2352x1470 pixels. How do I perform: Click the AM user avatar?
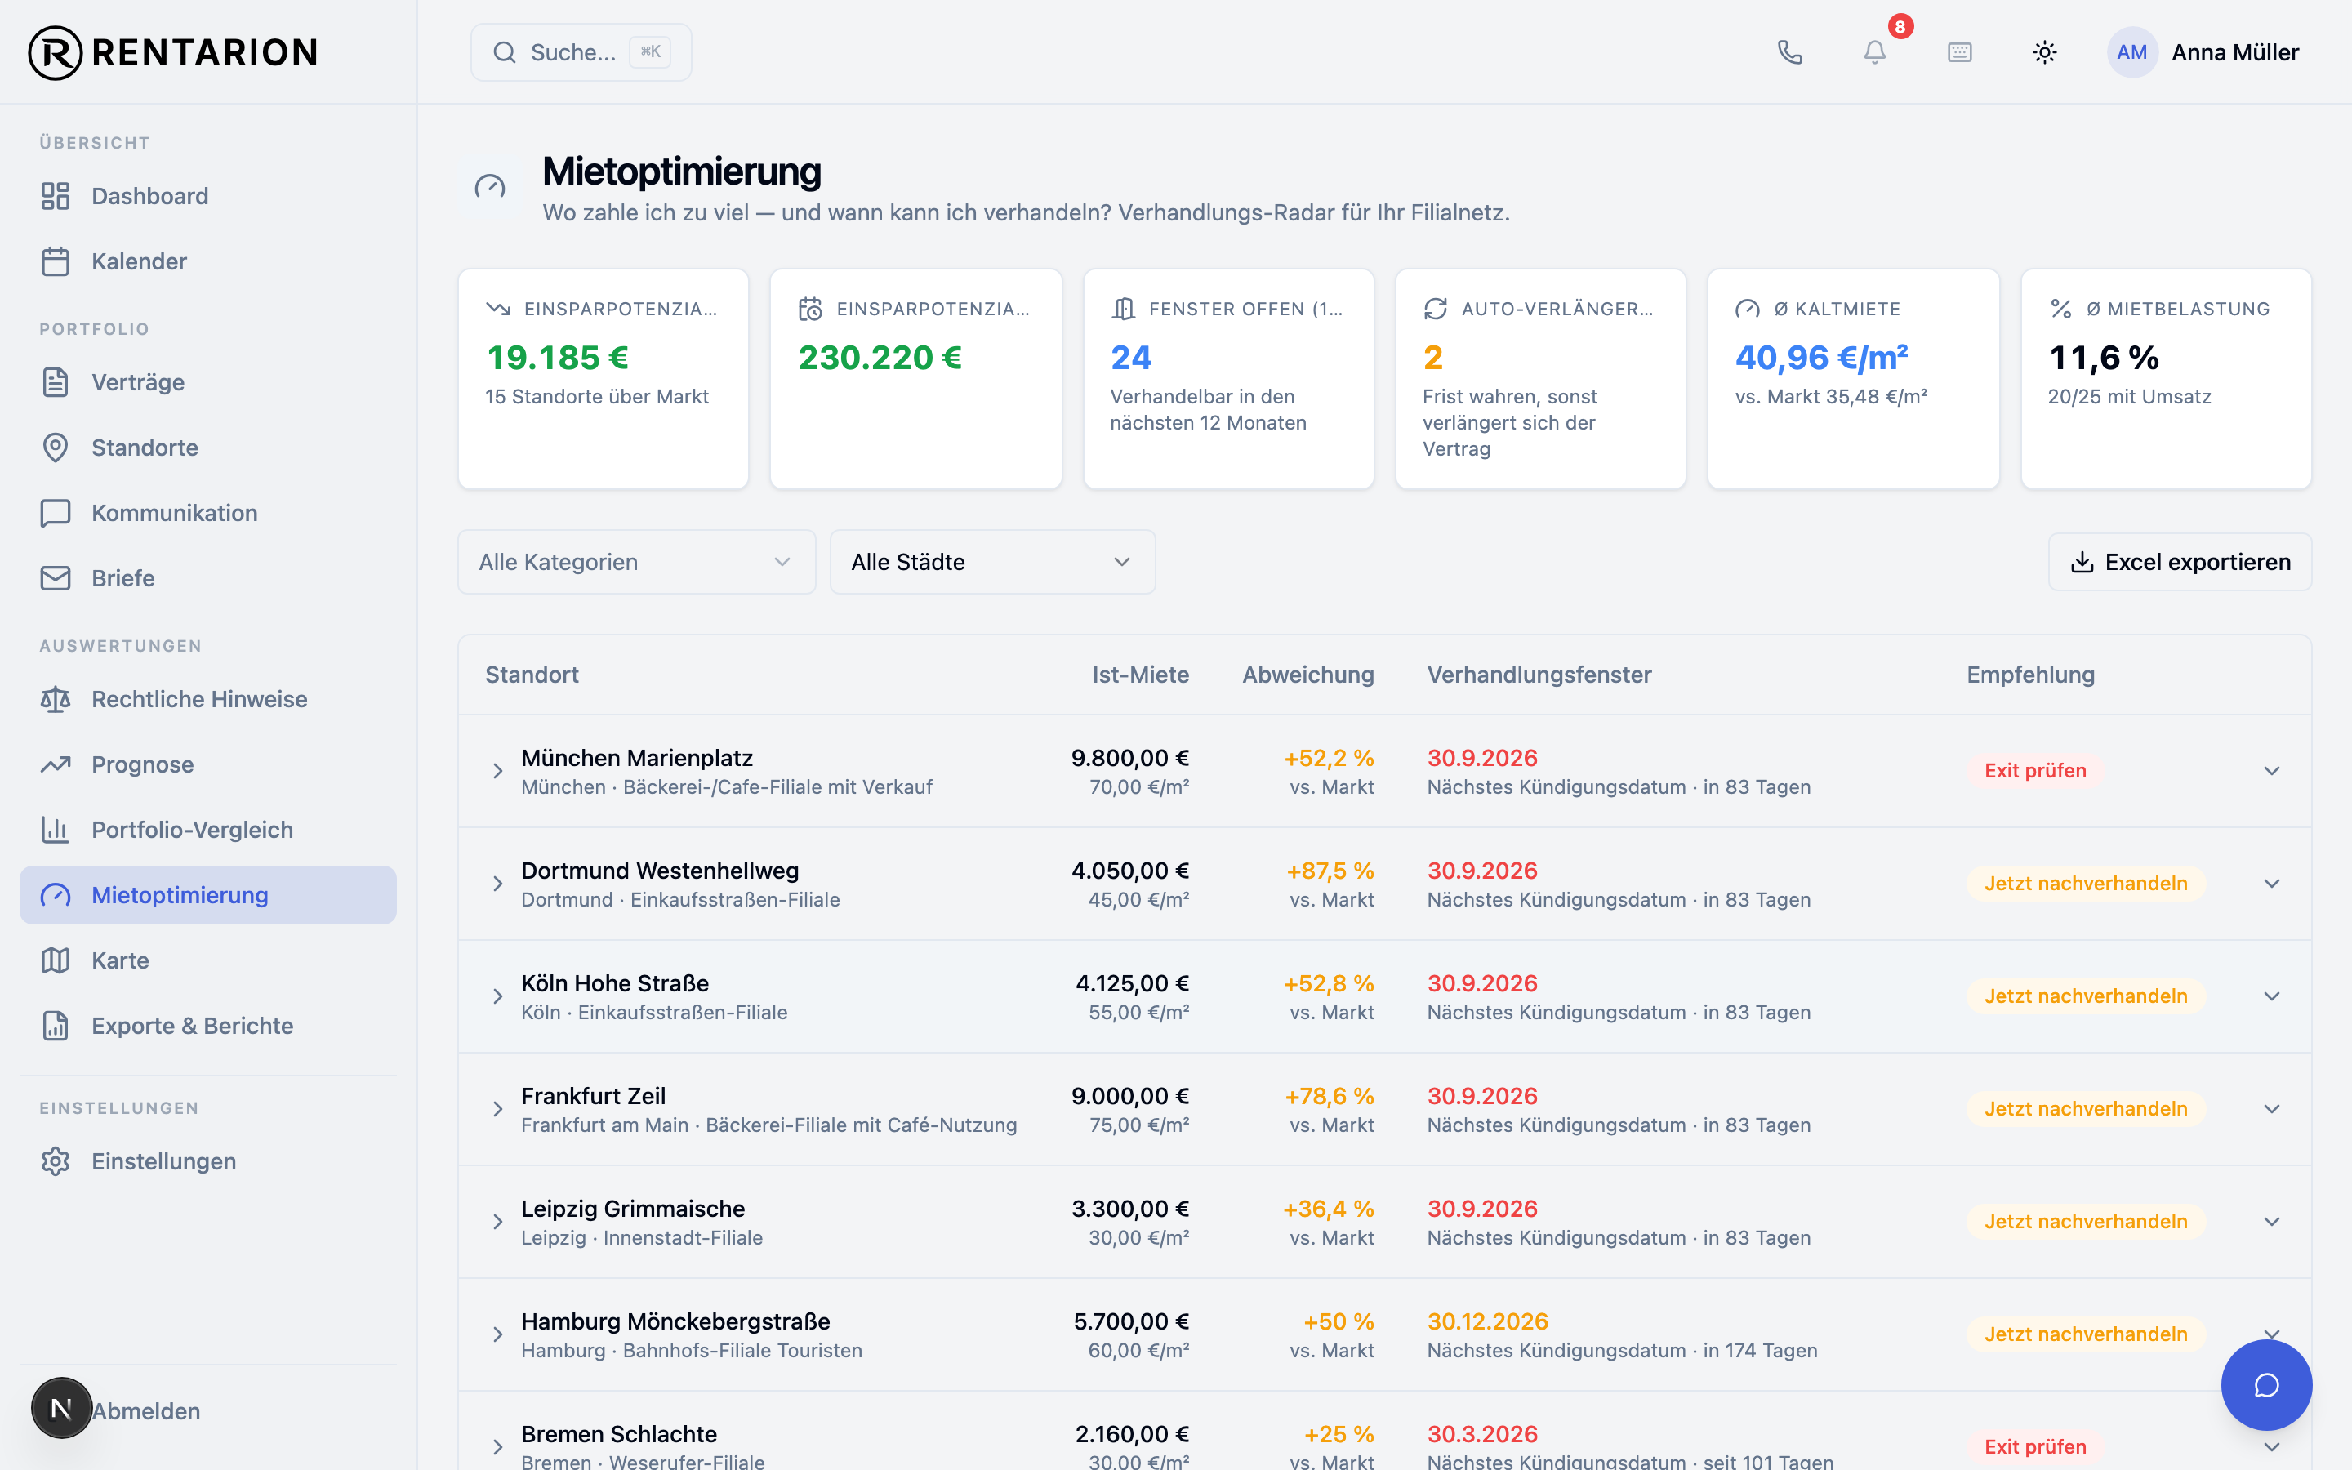point(2131,52)
